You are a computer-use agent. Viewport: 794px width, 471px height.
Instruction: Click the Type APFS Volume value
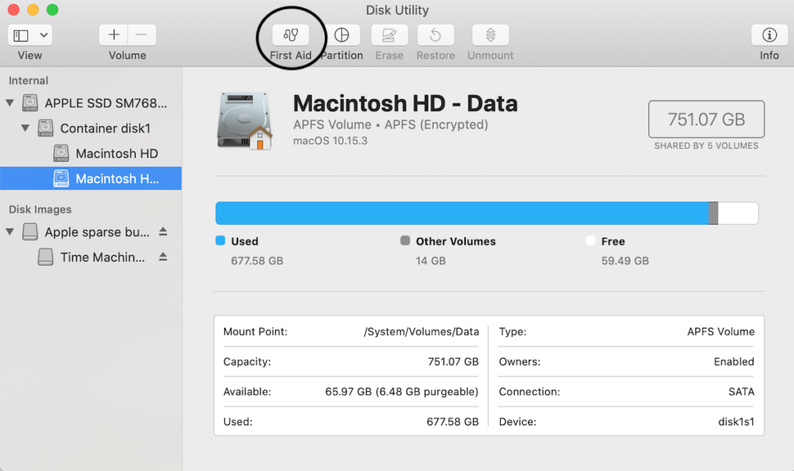point(720,332)
